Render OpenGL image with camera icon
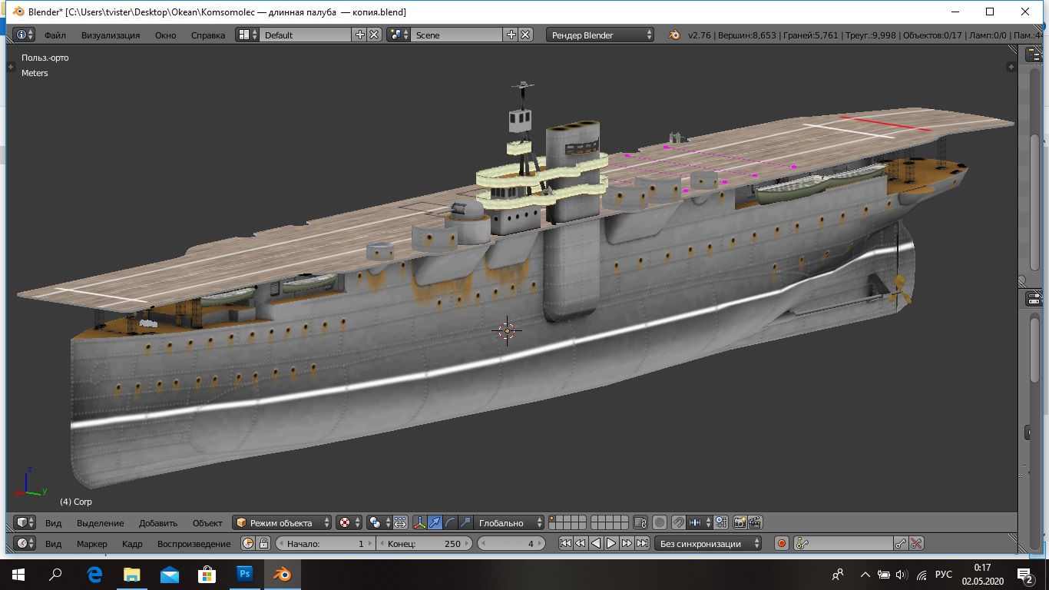 pyautogui.click(x=740, y=523)
